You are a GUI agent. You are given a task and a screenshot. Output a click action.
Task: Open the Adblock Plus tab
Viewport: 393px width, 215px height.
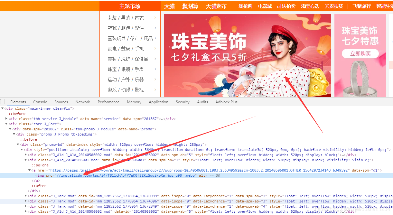coord(227,102)
